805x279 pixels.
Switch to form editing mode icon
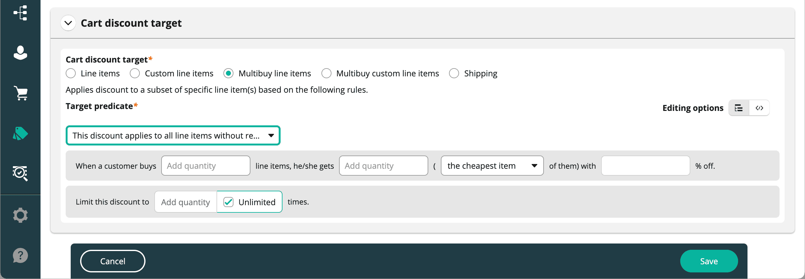tap(739, 108)
